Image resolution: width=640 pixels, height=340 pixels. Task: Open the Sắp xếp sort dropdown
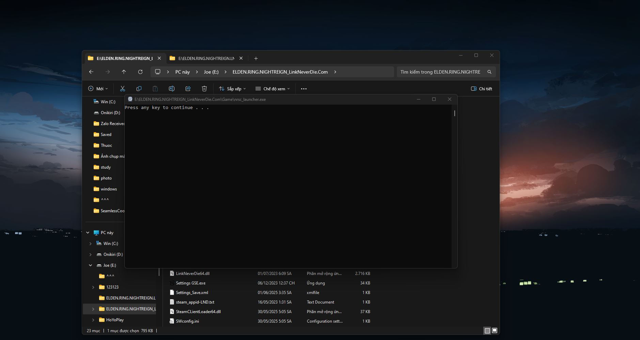(x=232, y=89)
